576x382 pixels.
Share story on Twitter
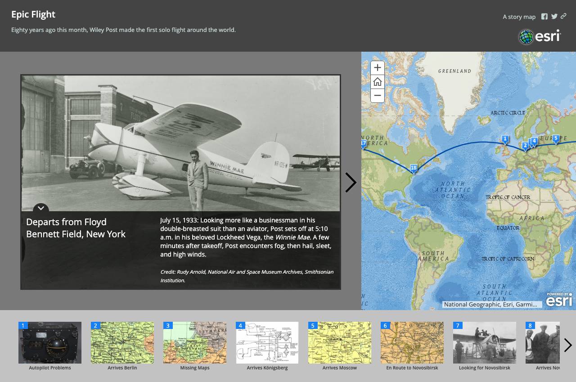(554, 17)
